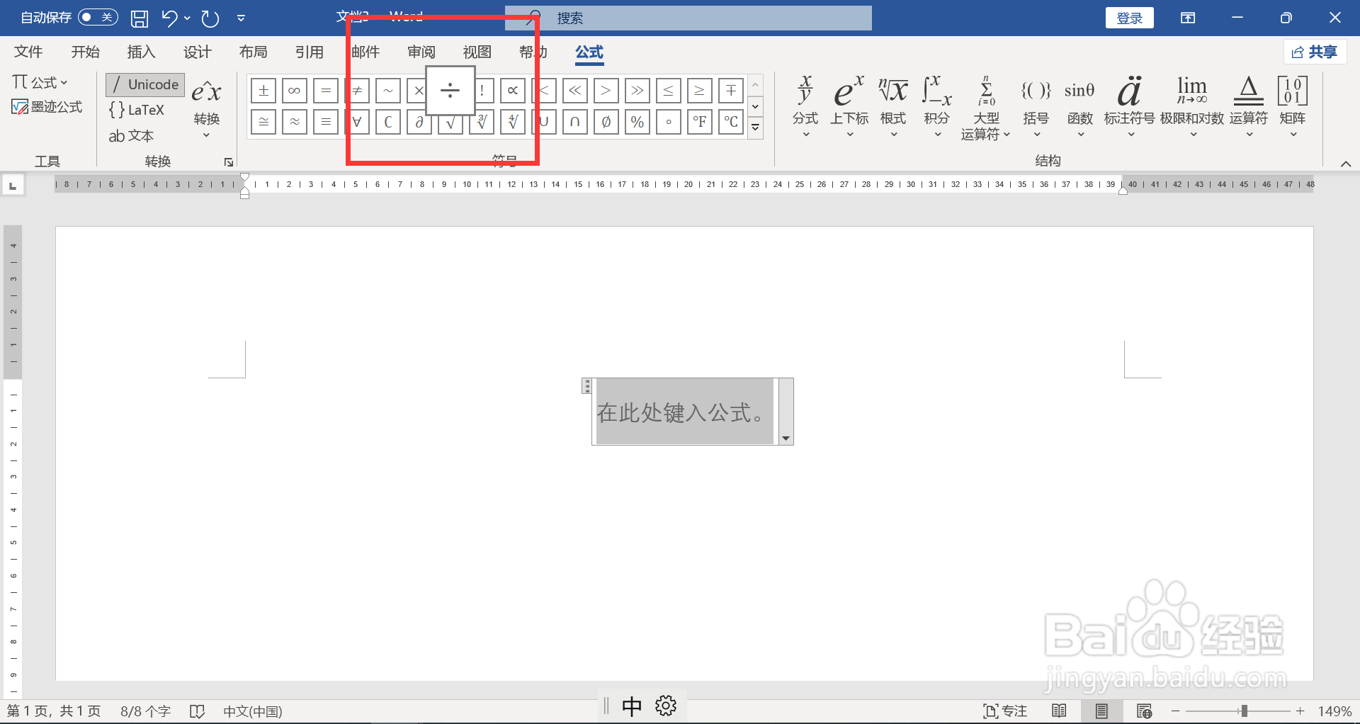Viewport: 1360px width, 724px height.
Task: Expand the symbols gallery More button
Action: [756, 128]
